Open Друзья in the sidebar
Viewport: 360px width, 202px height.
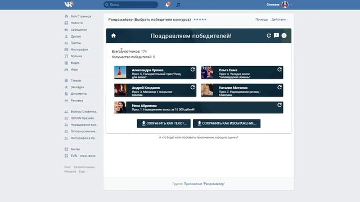pos(75,36)
